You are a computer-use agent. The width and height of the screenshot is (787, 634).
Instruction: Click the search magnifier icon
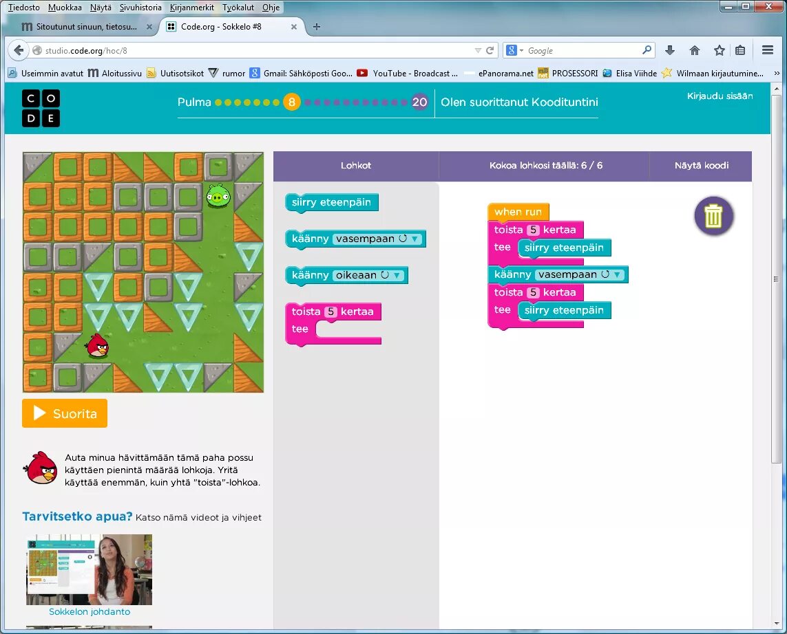pyautogui.click(x=647, y=50)
